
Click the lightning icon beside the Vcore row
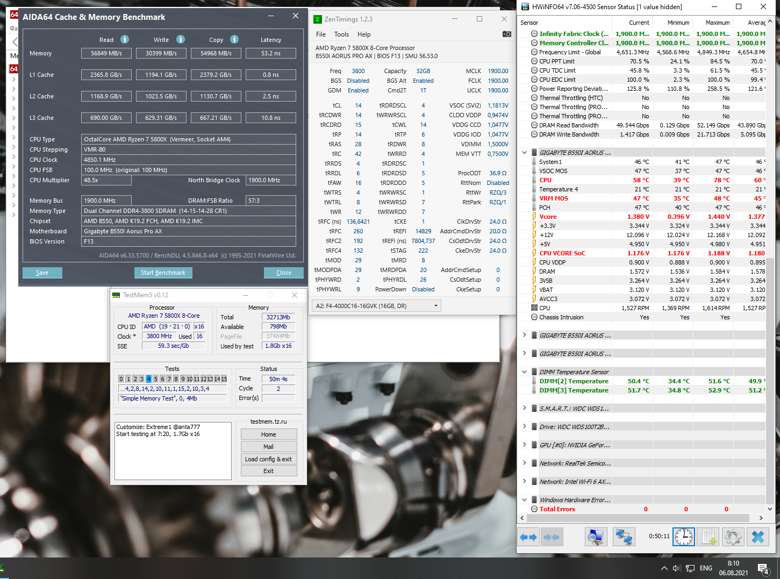pyautogui.click(x=534, y=217)
